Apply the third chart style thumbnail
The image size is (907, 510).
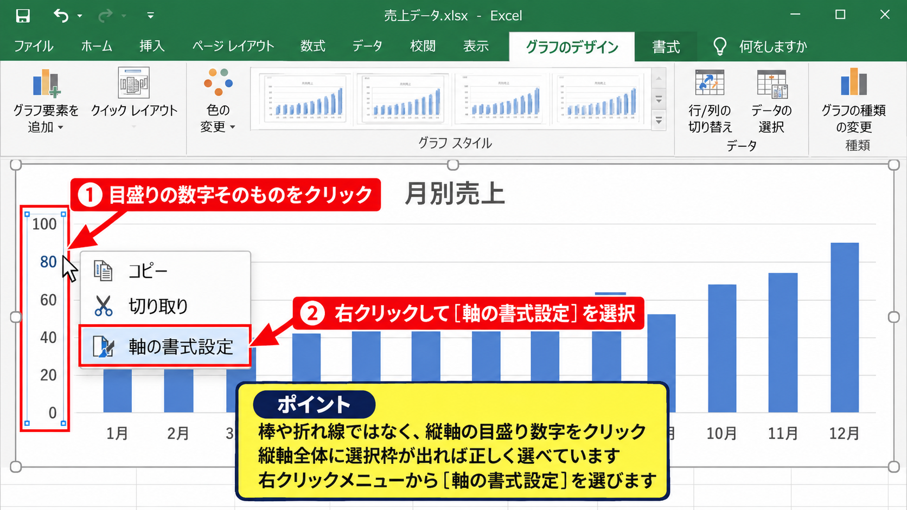(501, 100)
